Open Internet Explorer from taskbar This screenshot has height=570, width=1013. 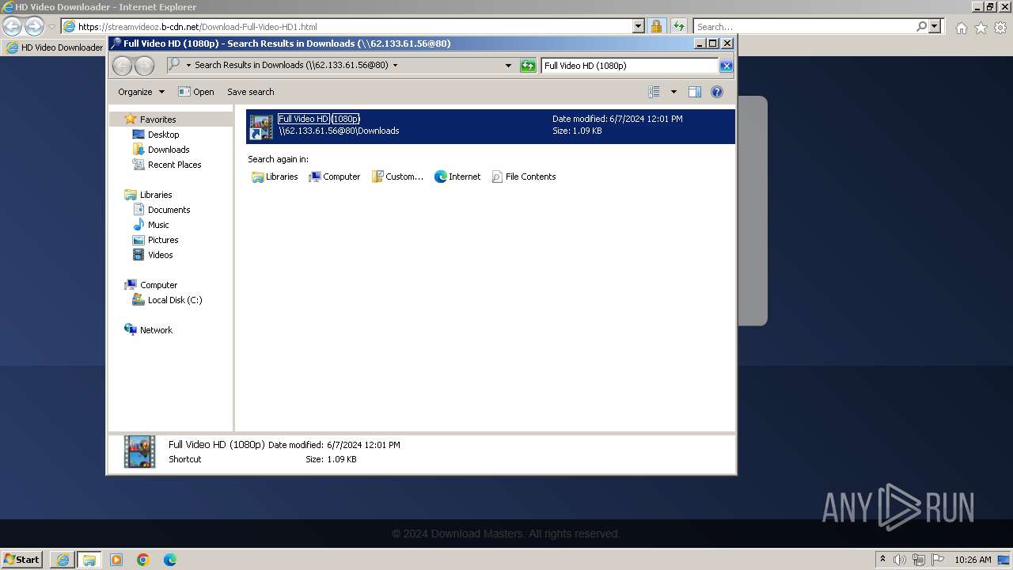(x=63, y=560)
